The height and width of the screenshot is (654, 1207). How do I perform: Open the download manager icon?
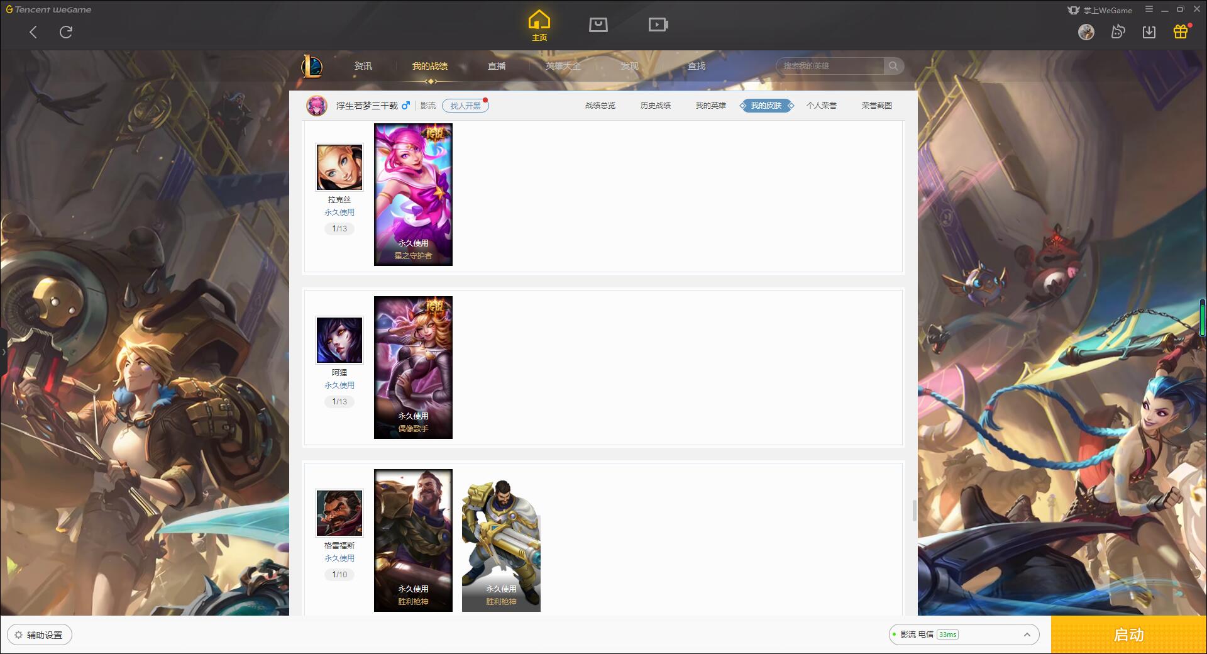pos(1149,32)
